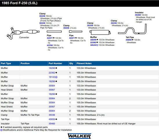Click the 'Muffler' heading under the diagram drawing
159x139 pixels.
tap(94, 37)
